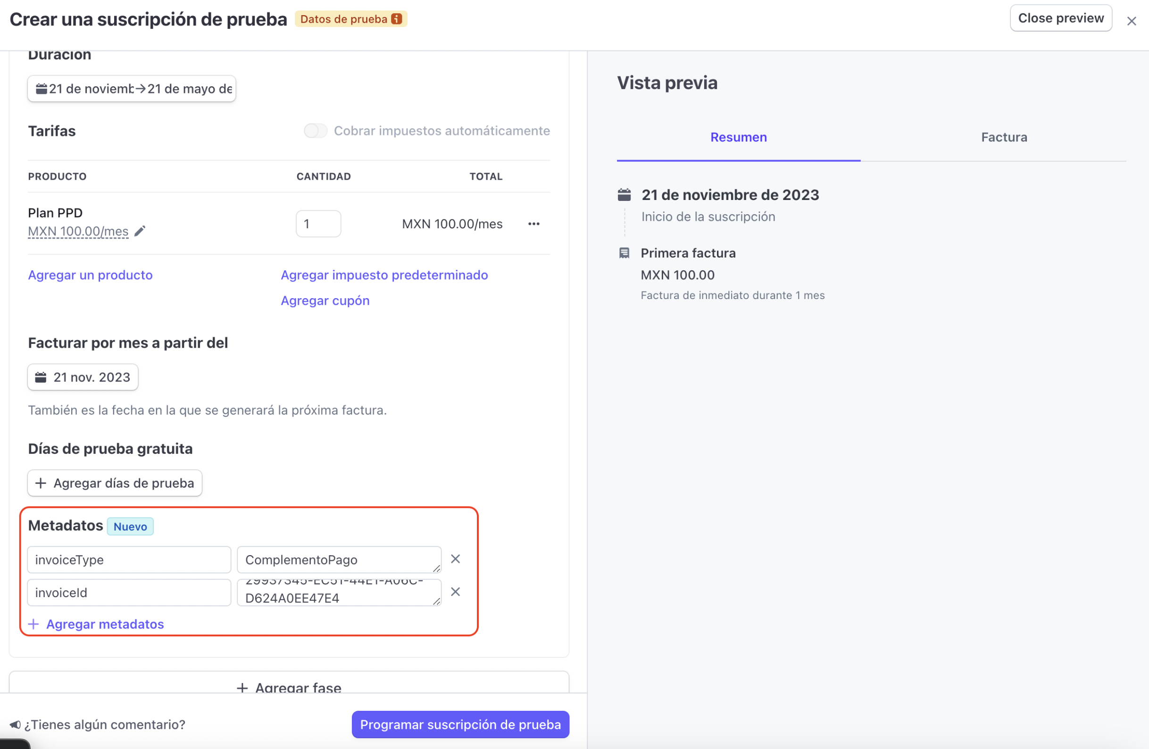Switch to the Resumen tab

(739, 137)
